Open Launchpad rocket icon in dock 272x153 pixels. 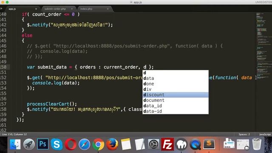(29, 144)
